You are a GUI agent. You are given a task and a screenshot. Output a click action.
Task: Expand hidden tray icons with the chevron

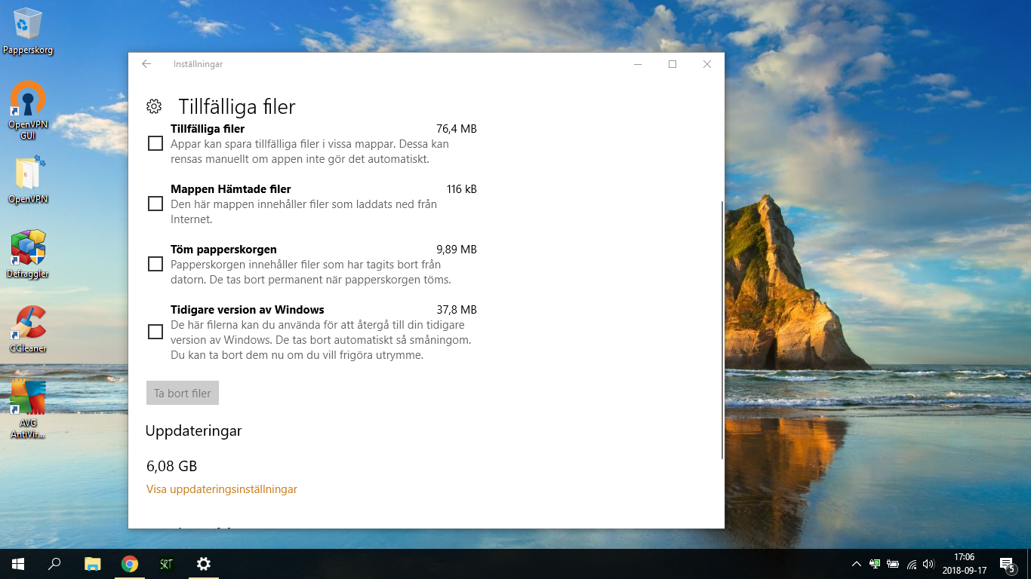(857, 563)
